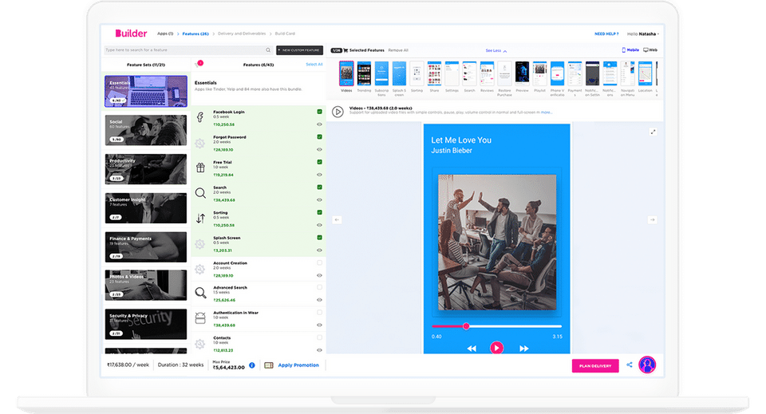Open the Need Help? link

click(606, 34)
